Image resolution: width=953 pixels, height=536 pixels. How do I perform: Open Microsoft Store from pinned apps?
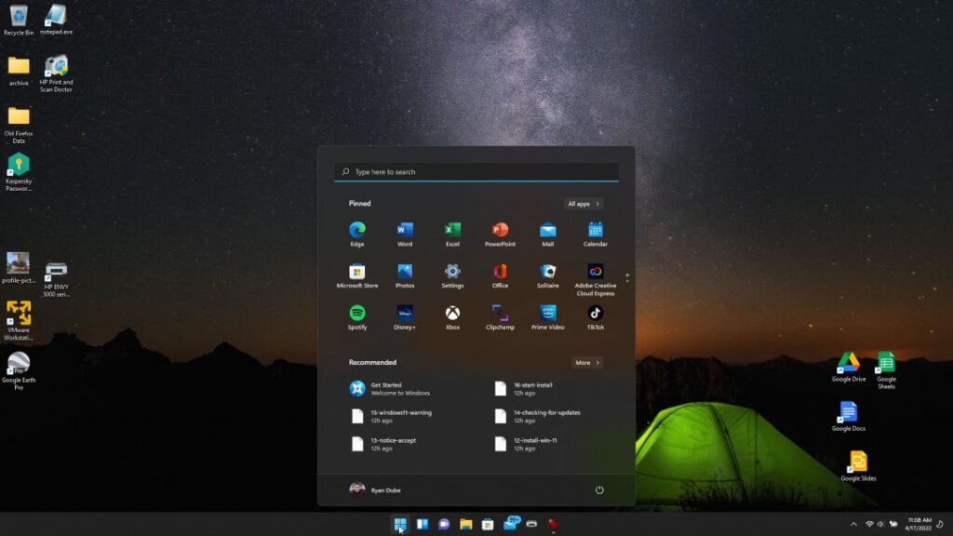tap(357, 275)
